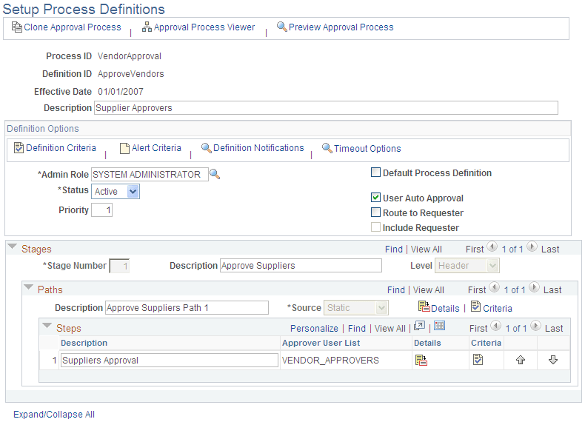The image size is (585, 422).
Task: Click the Alert Criteria page icon
Action: coord(124,148)
